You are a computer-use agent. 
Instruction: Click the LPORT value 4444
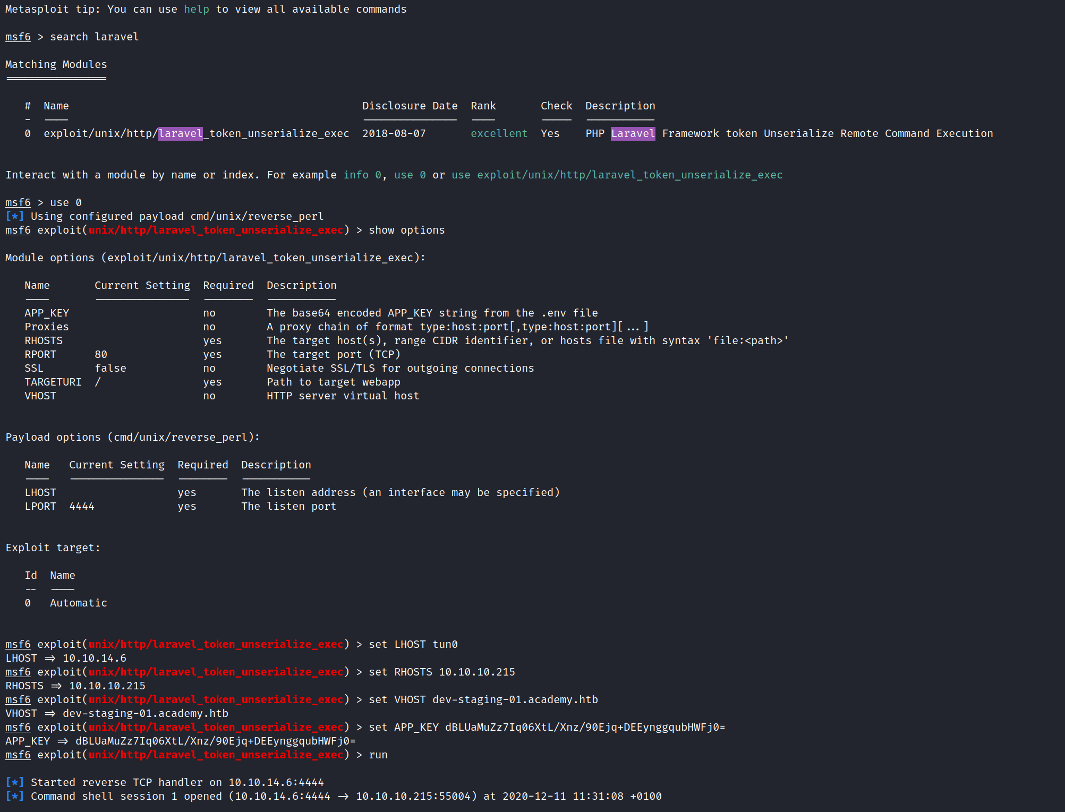coord(82,506)
